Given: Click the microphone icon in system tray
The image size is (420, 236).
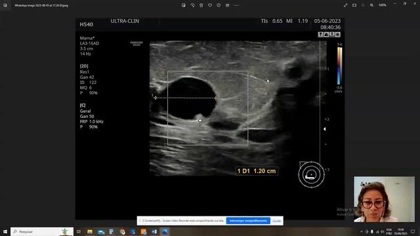Looking at the screenshot, I should click(x=372, y=231).
